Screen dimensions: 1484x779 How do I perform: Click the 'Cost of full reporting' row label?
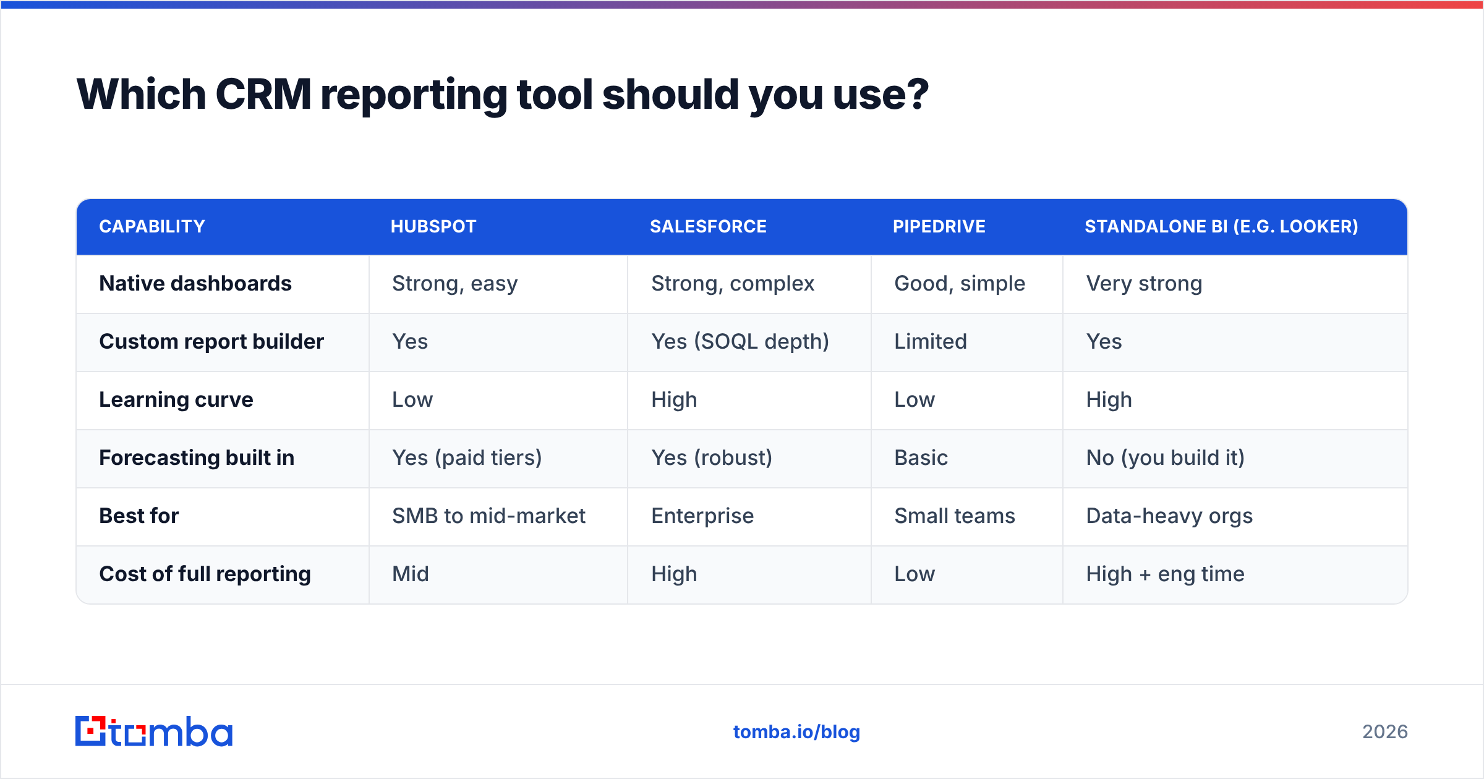pos(205,574)
